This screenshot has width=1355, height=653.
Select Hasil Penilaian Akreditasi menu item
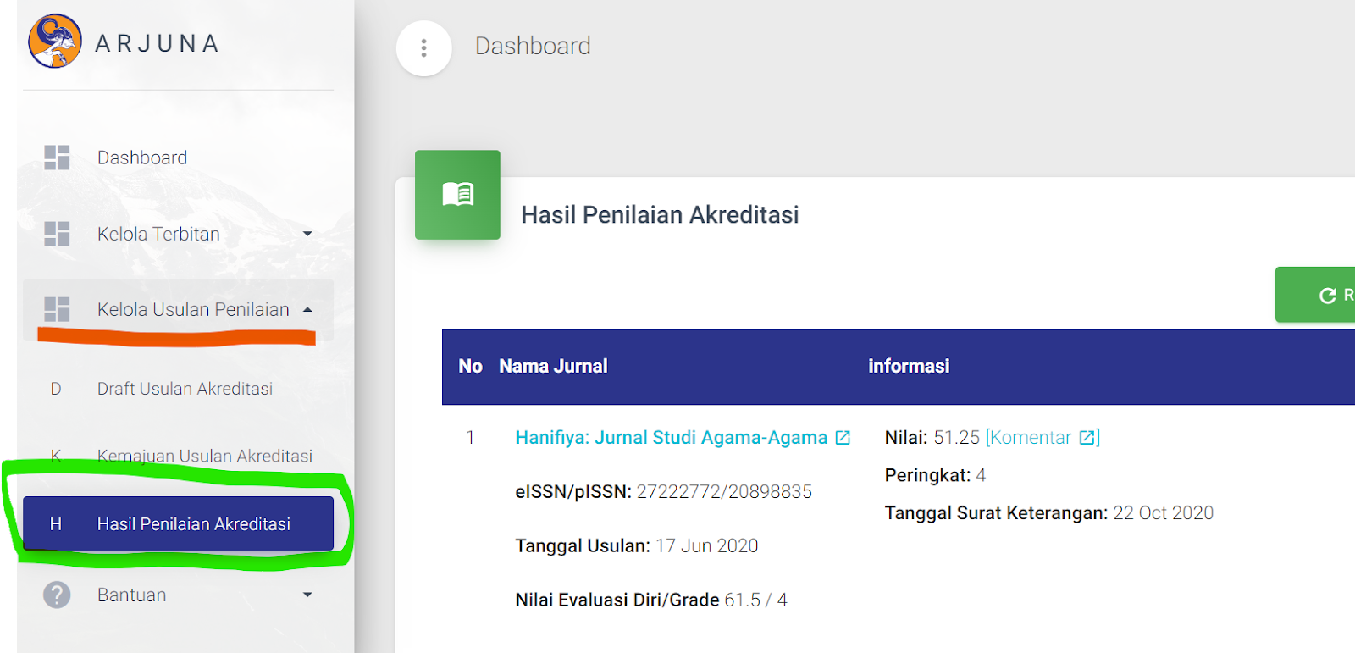click(x=193, y=524)
